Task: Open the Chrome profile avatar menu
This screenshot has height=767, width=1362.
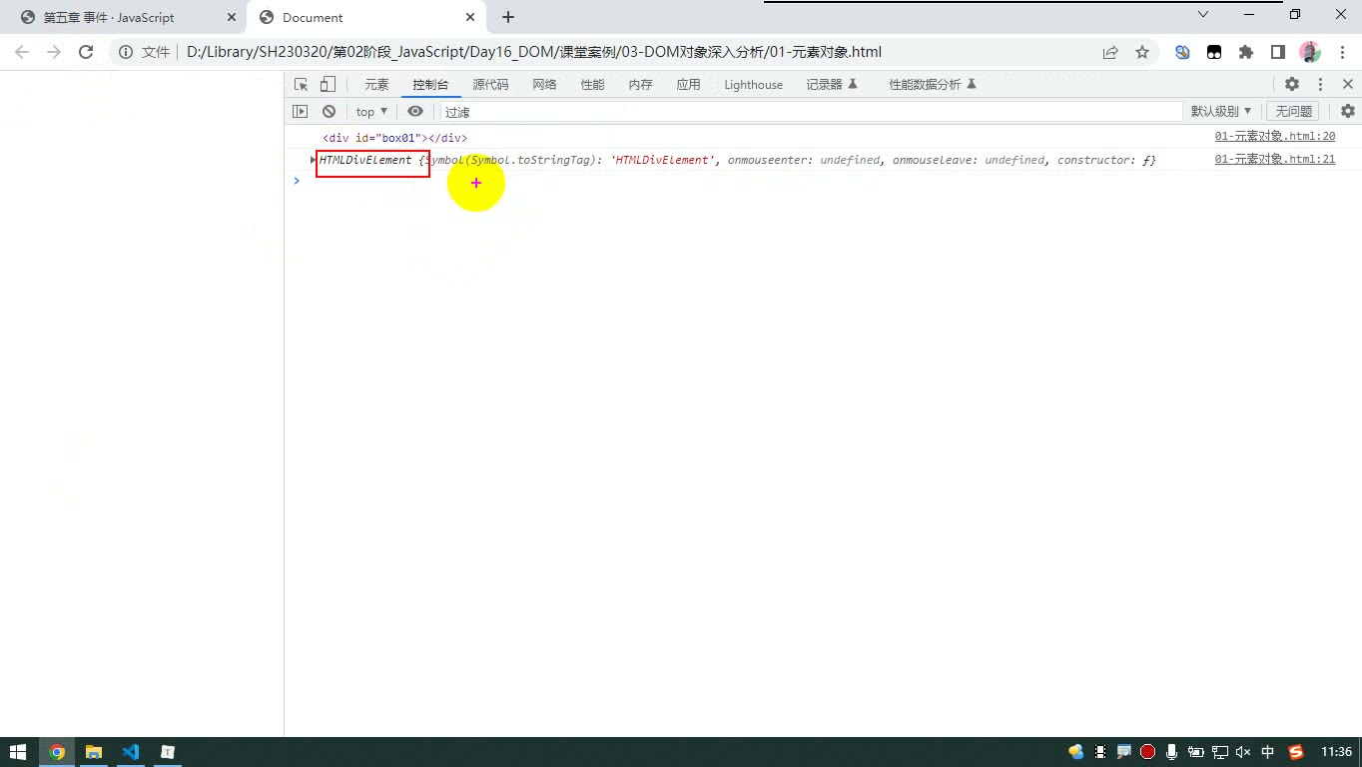Action: coord(1310,52)
